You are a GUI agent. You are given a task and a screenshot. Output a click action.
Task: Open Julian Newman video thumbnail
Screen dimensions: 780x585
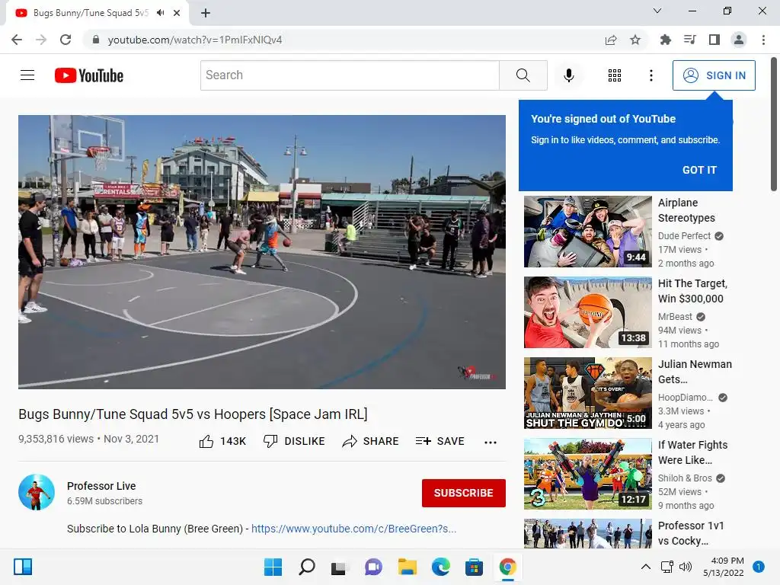click(587, 393)
